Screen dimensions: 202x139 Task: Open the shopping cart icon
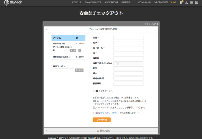[181, 2]
